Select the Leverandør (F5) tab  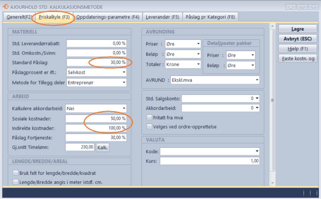coord(162,17)
